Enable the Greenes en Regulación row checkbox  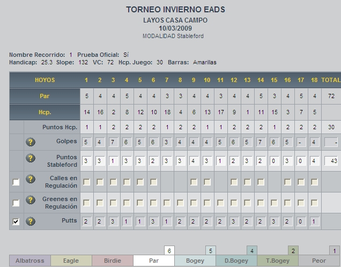click(16, 203)
